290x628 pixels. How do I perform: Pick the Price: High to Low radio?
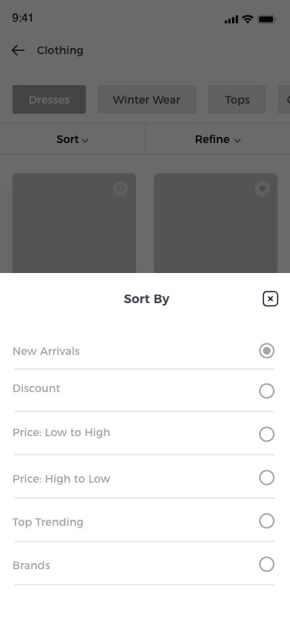pos(267,477)
